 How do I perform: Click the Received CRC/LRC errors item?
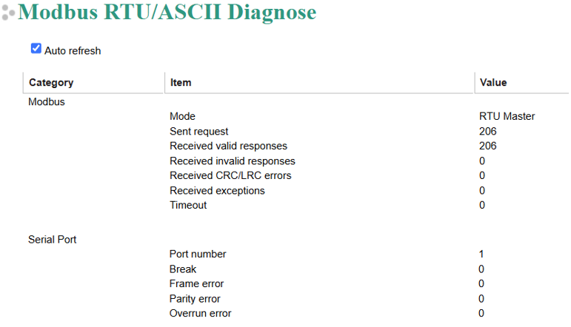tap(230, 175)
